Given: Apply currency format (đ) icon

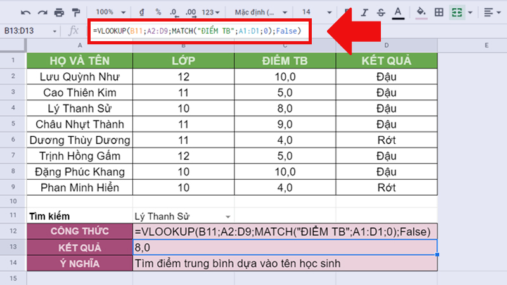Looking at the screenshot, I should click(141, 12).
